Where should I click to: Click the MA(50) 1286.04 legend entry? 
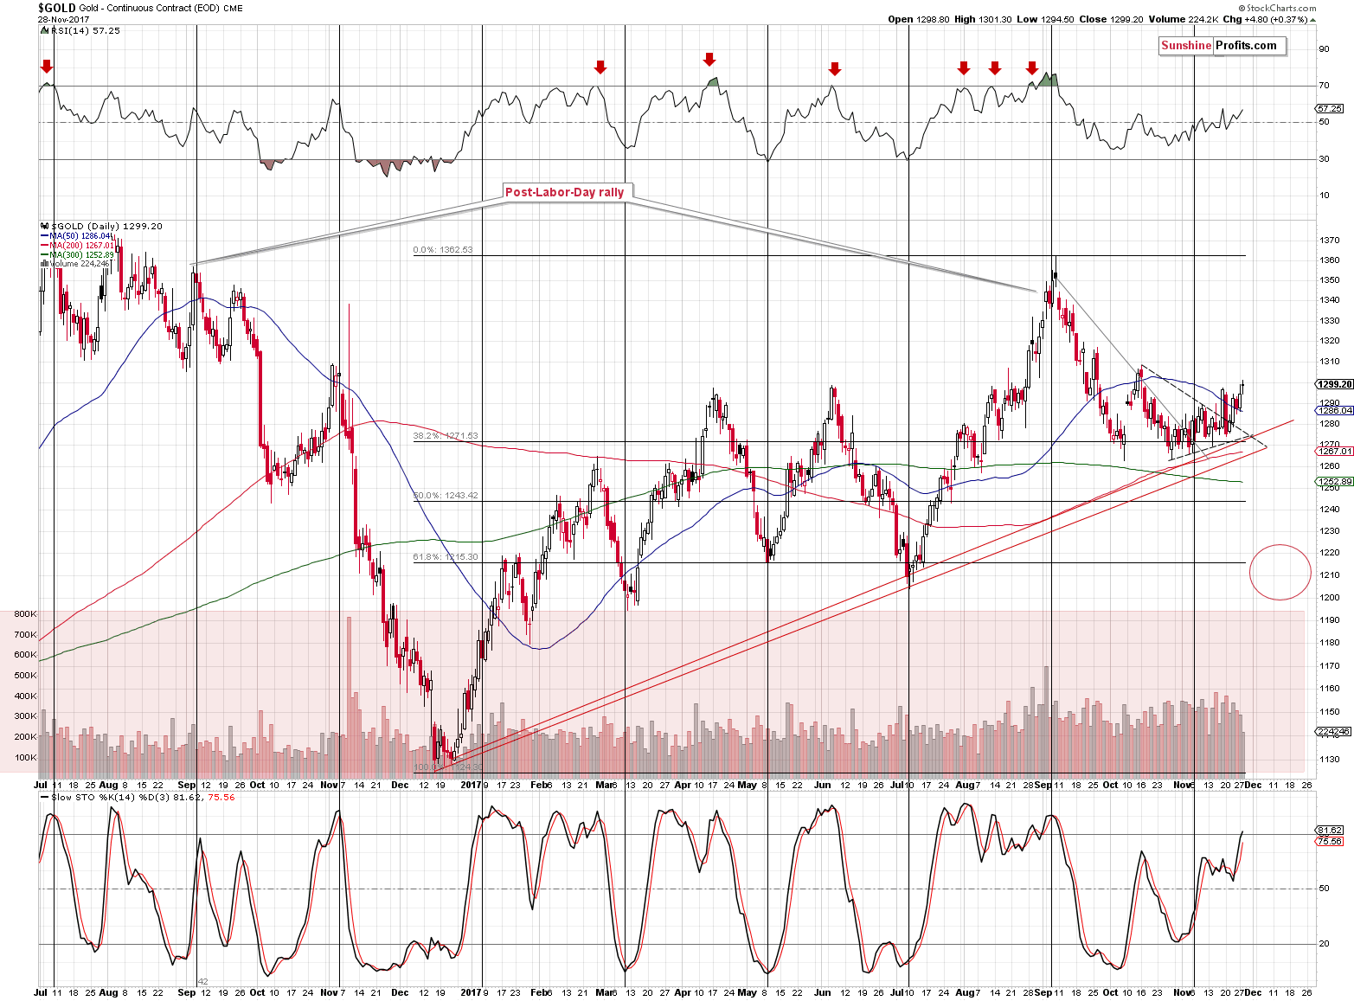(77, 235)
